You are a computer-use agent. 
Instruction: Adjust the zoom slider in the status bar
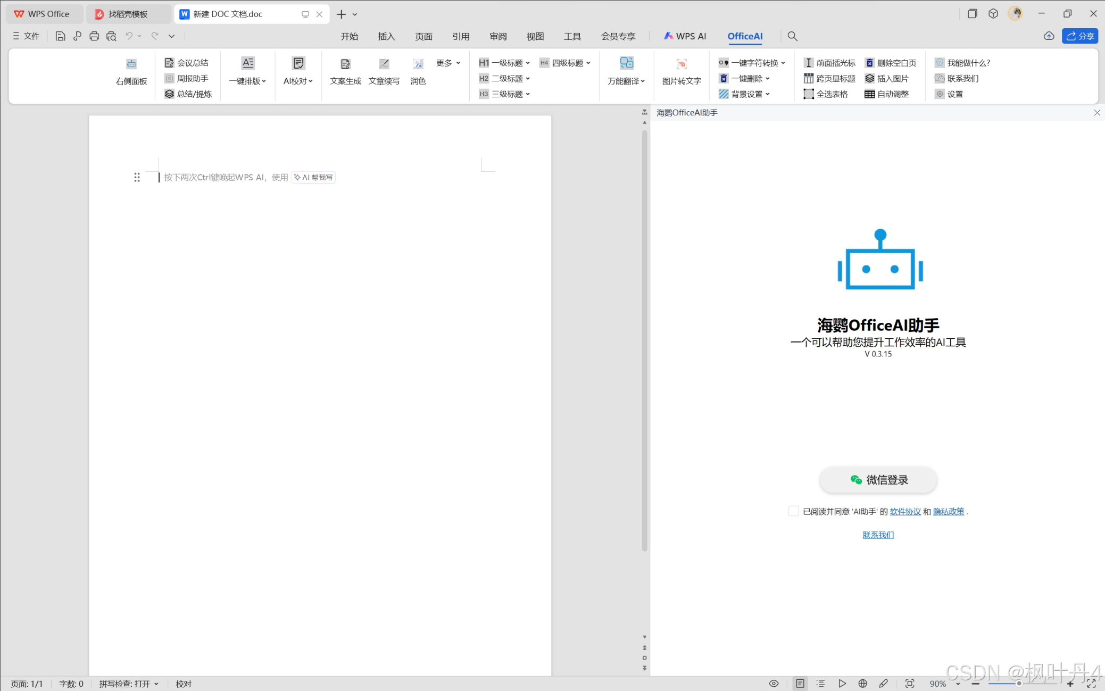pyautogui.click(x=1019, y=684)
